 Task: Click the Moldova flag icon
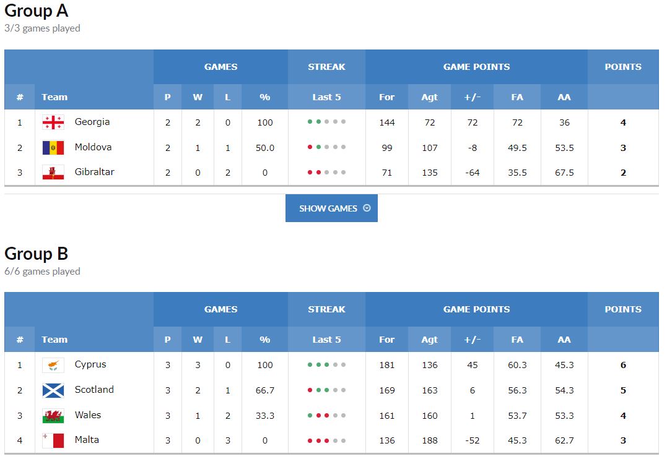click(53, 147)
